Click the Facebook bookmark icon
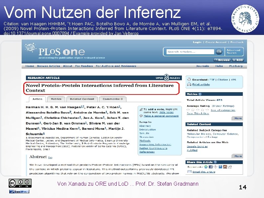Viewport: 264px width, 198px height. coord(210,167)
